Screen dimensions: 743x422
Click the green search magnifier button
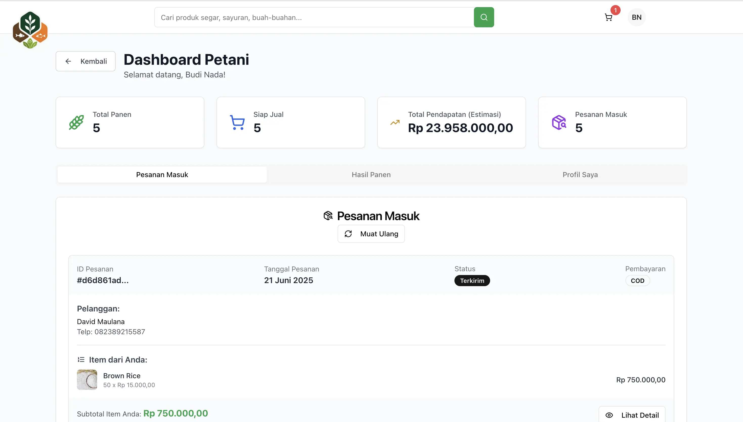click(x=484, y=17)
